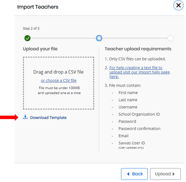Click the Teacher upload requirements heading
Viewport: 186px width, 182px height.
[138, 49]
